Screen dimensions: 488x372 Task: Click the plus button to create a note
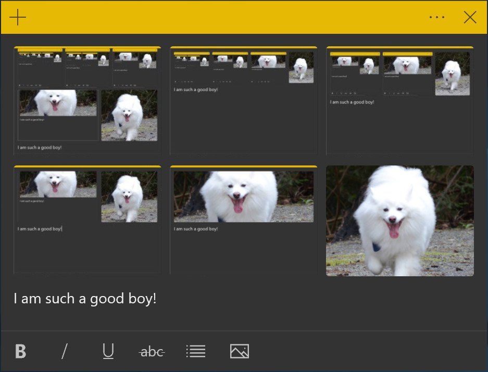click(17, 17)
